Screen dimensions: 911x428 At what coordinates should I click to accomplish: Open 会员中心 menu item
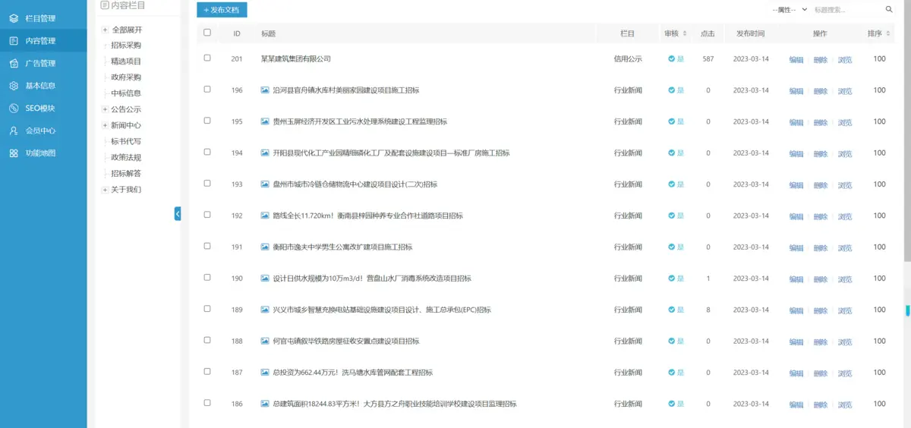click(x=43, y=131)
